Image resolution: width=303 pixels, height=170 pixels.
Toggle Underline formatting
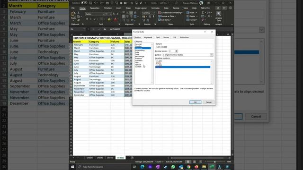(94, 19)
